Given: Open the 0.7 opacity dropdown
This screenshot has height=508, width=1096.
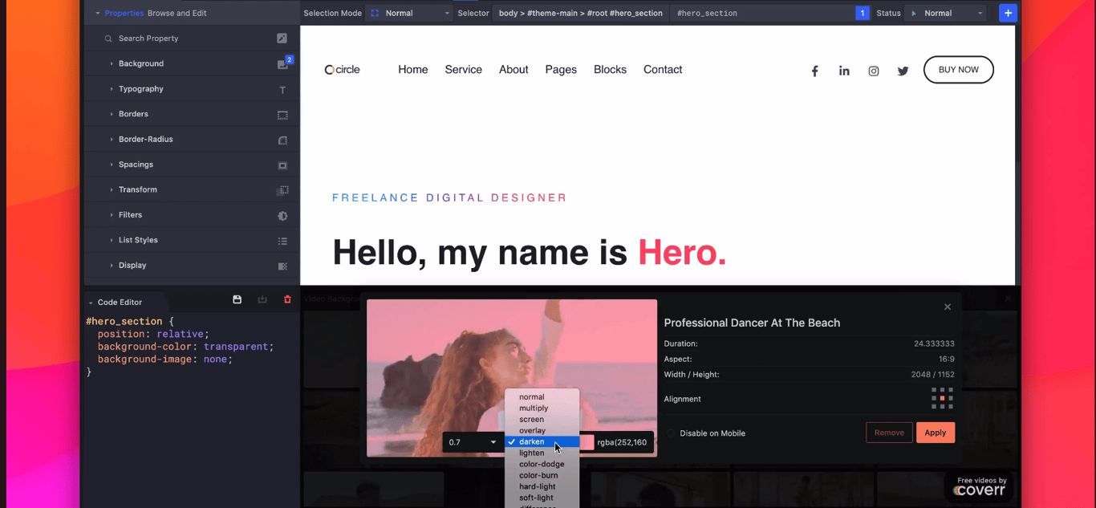Looking at the screenshot, I should point(473,442).
